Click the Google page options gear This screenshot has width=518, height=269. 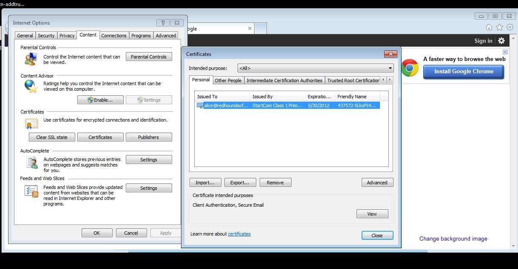click(x=501, y=41)
